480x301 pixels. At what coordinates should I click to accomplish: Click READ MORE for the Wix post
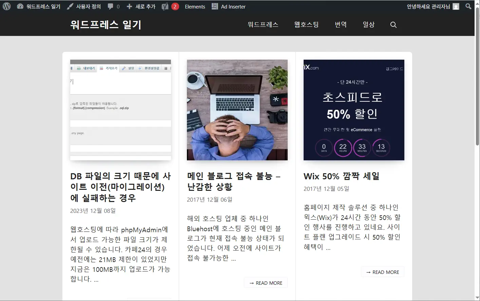coord(383,272)
